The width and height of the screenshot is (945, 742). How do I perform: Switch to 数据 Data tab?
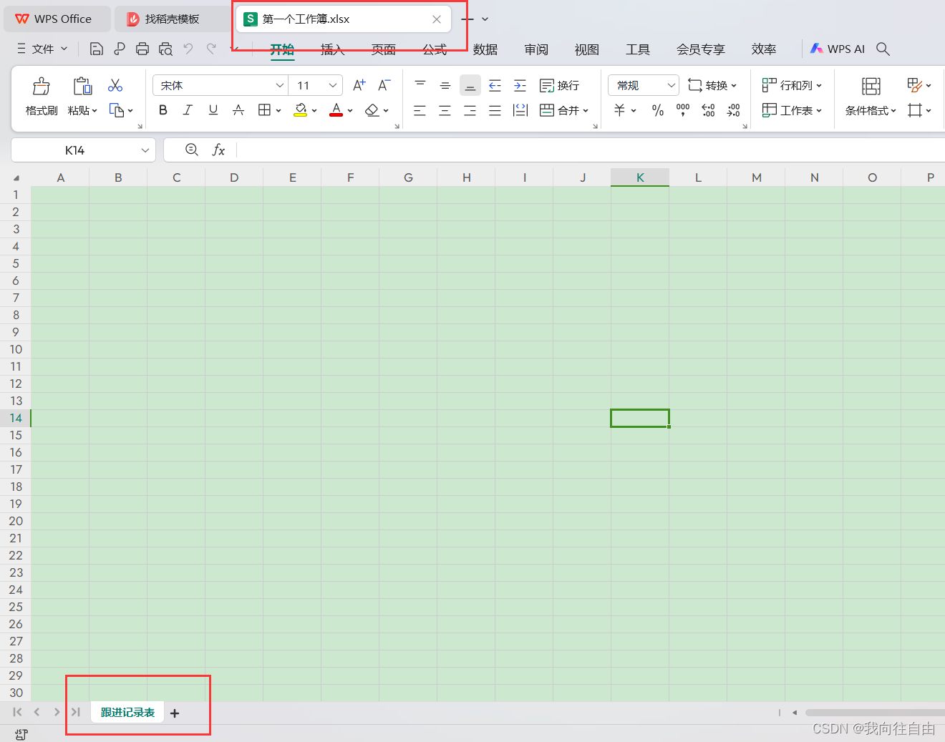(485, 49)
